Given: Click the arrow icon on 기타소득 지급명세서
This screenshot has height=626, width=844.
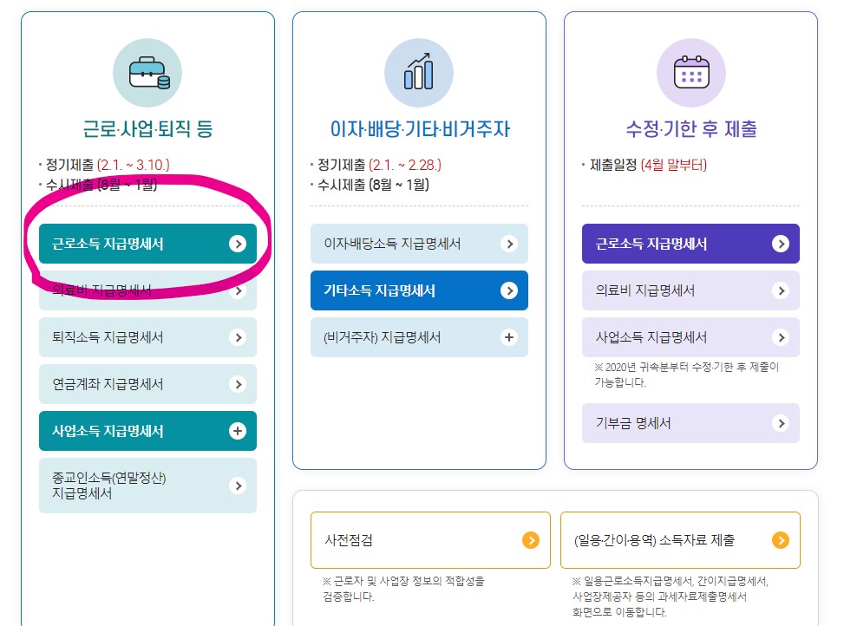Looking at the screenshot, I should [x=510, y=290].
